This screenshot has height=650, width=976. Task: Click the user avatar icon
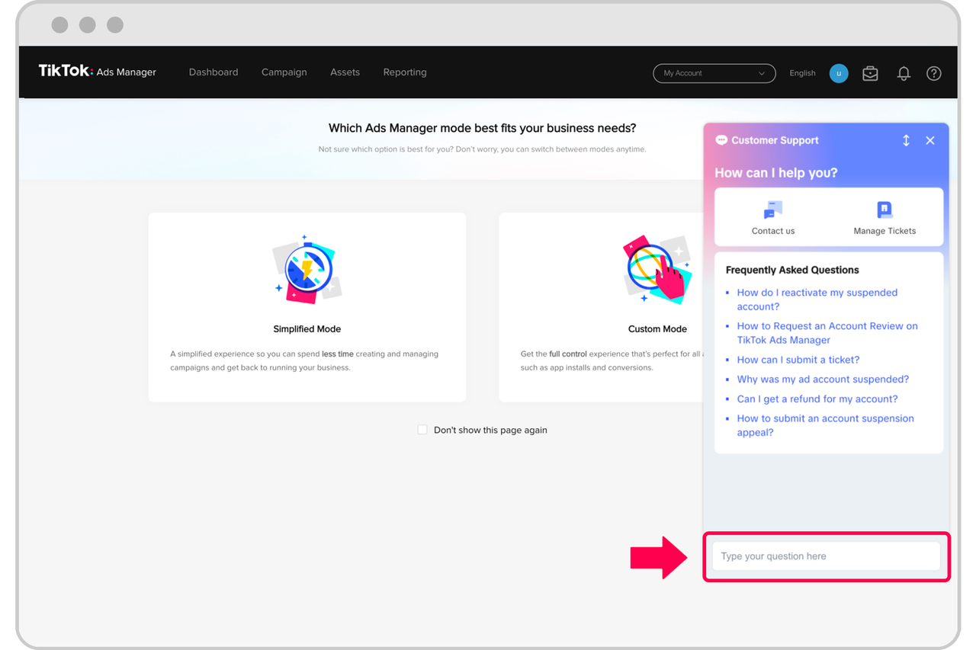[x=839, y=73]
